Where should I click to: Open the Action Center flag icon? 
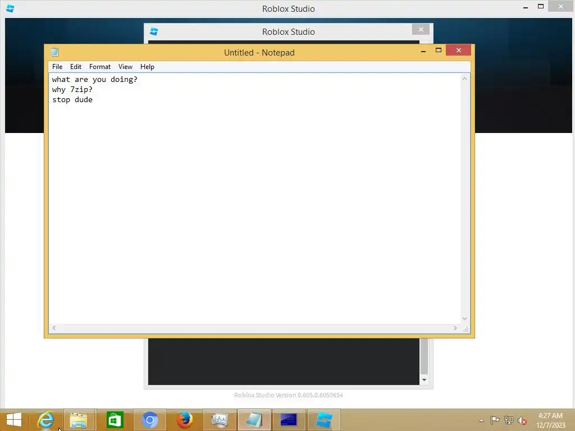(495, 420)
